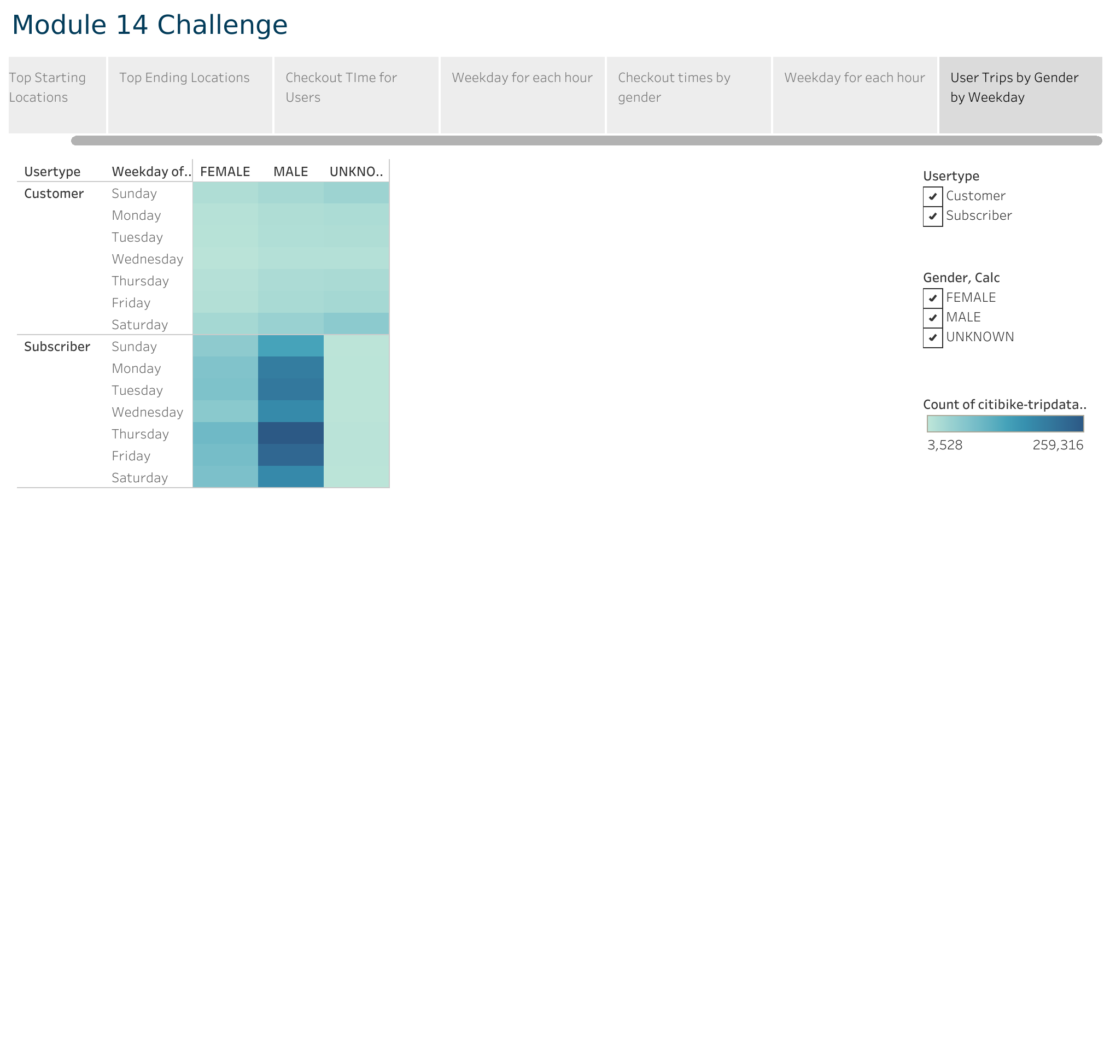Uncheck the Customer usertype filter
This screenshot has height=1053, width=1110.
pyautogui.click(x=932, y=196)
